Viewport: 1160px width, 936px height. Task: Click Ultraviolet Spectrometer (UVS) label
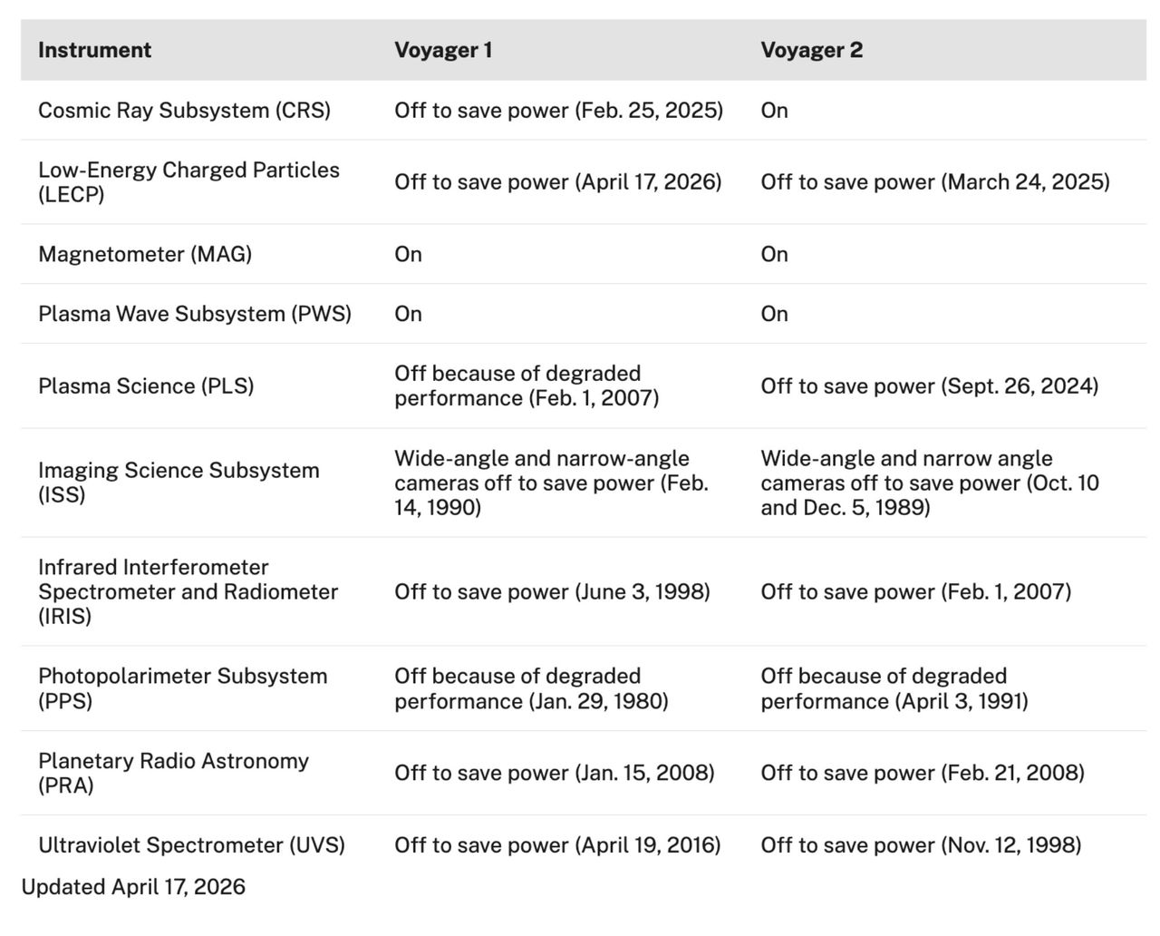click(191, 845)
